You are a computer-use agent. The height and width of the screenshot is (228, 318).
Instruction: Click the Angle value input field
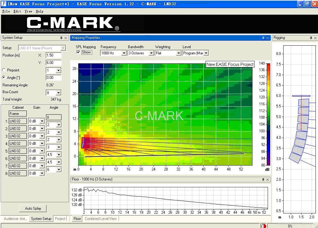53,78
